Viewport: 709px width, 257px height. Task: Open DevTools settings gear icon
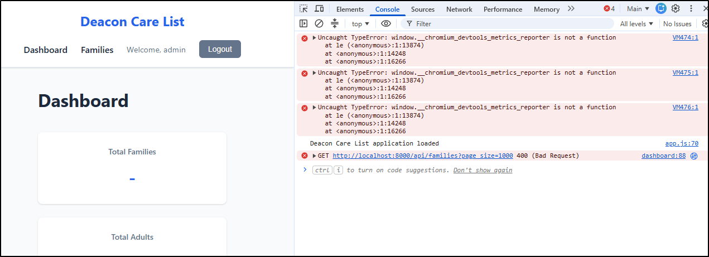(676, 8)
